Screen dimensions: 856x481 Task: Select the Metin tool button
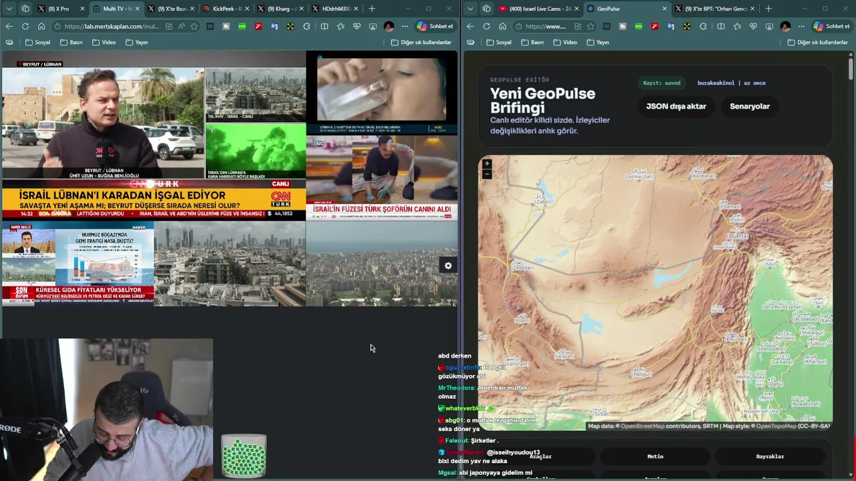coord(655,456)
